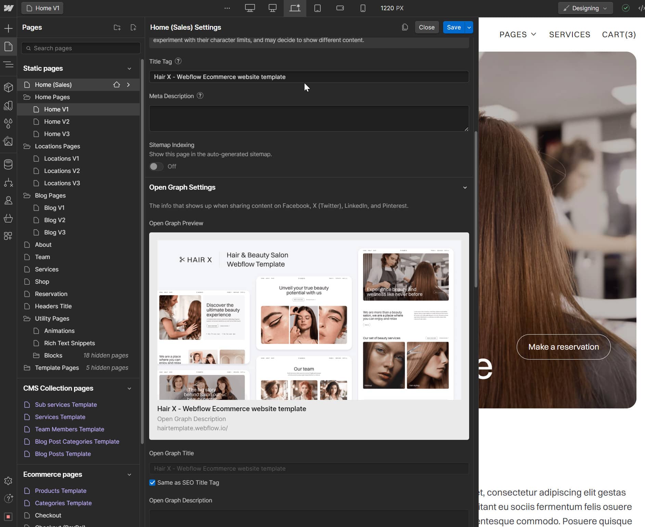
Task: Click the create new folder icon
Action: coord(117,27)
